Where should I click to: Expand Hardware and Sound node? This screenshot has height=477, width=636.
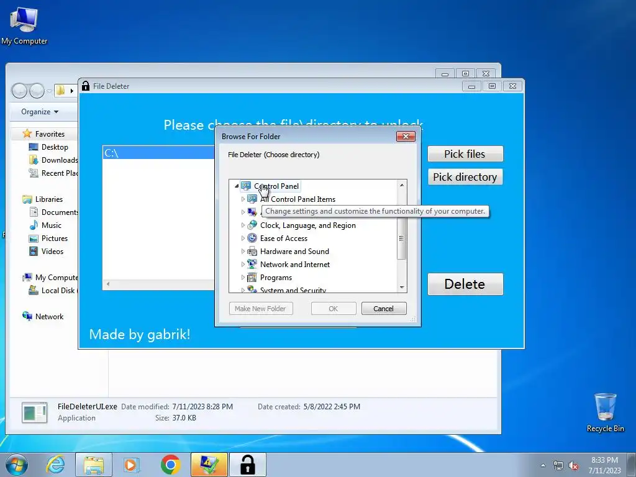pyautogui.click(x=243, y=251)
